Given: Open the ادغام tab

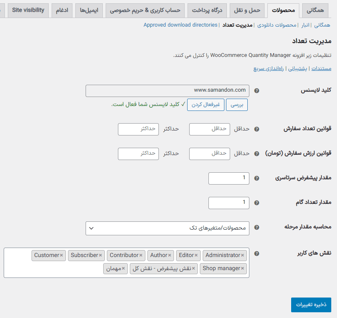Looking at the screenshot, I should point(62,10).
